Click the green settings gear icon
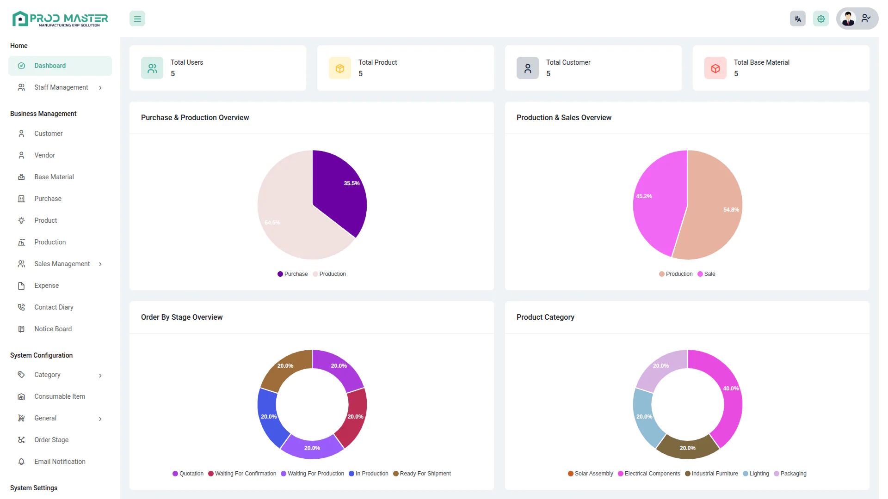The width and height of the screenshot is (888, 499). tap(821, 19)
